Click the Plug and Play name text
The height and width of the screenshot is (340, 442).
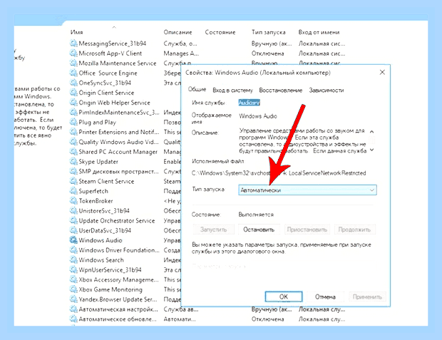pos(97,123)
